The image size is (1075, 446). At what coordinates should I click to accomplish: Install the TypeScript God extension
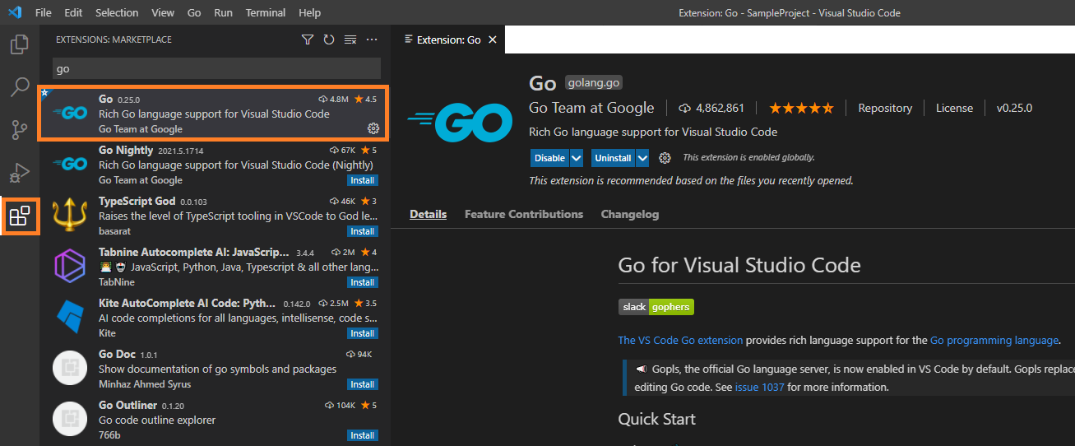coord(363,231)
